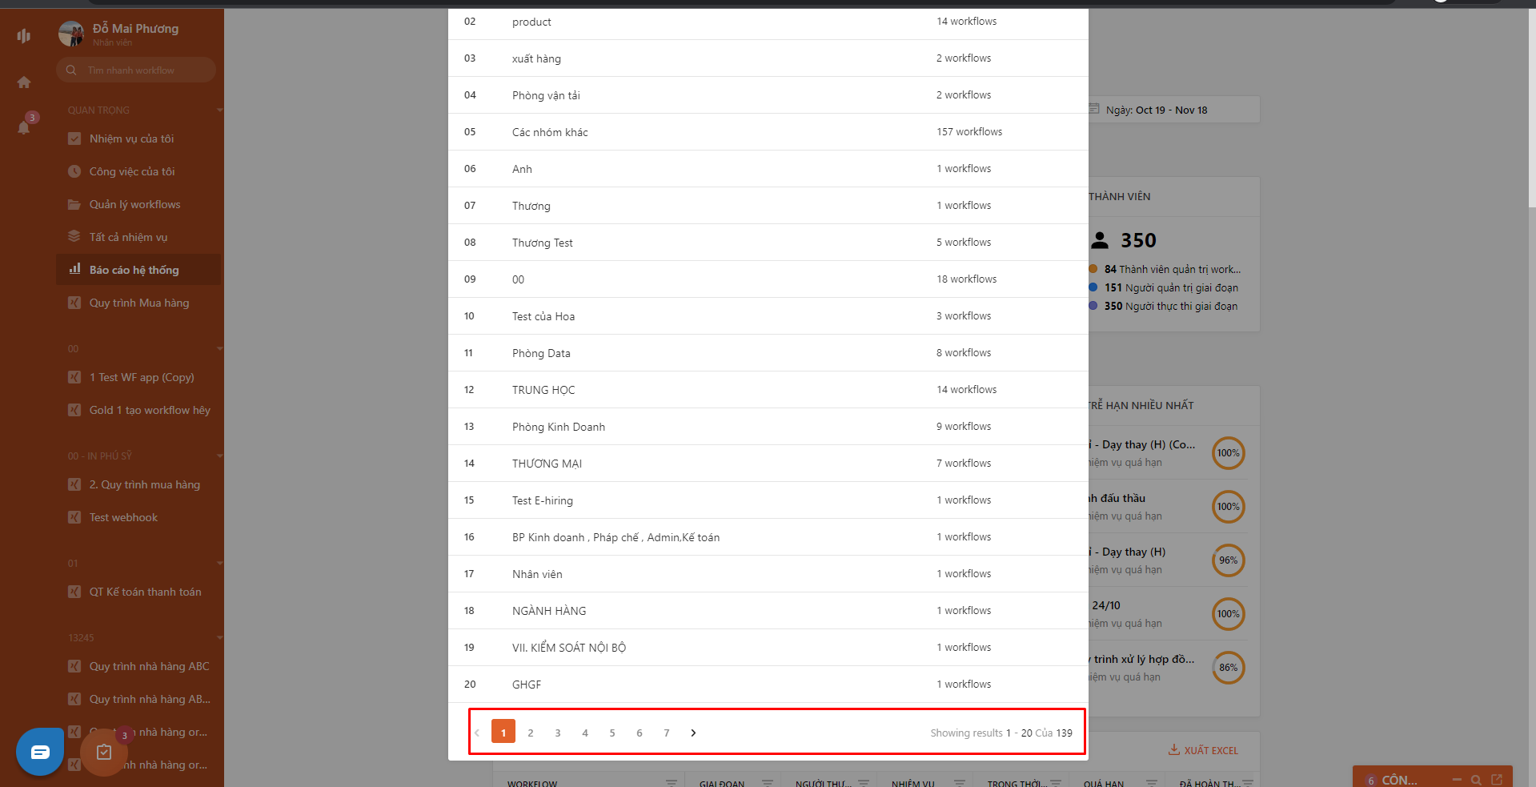The height and width of the screenshot is (787, 1536).
Task: Click the layers icon beside 'Tất cả nhiệm vụ'
Action: pyautogui.click(x=74, y=237)
